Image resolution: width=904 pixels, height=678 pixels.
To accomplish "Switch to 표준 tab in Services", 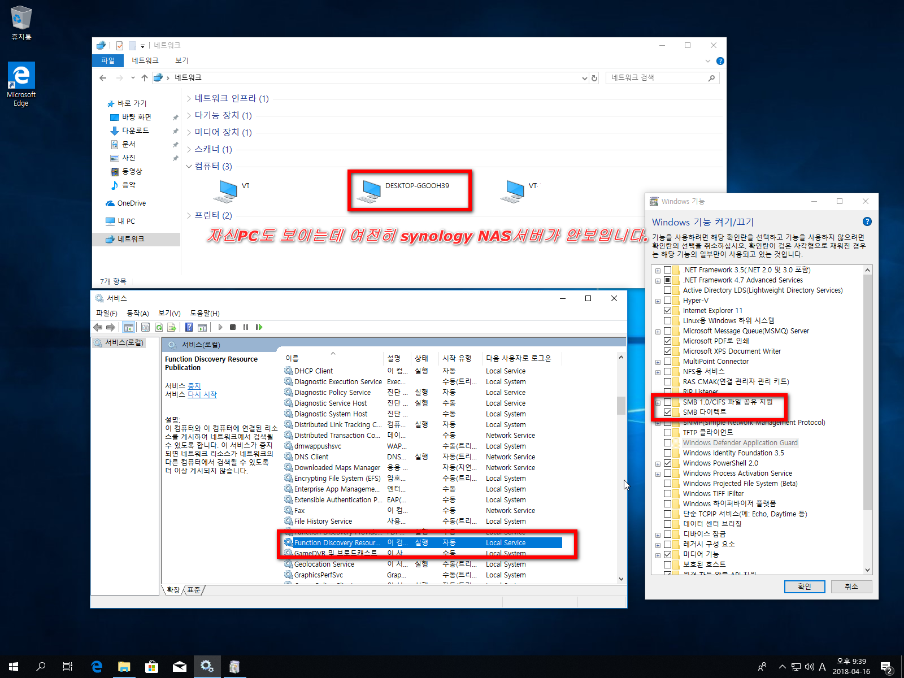I will click(194, 590).
